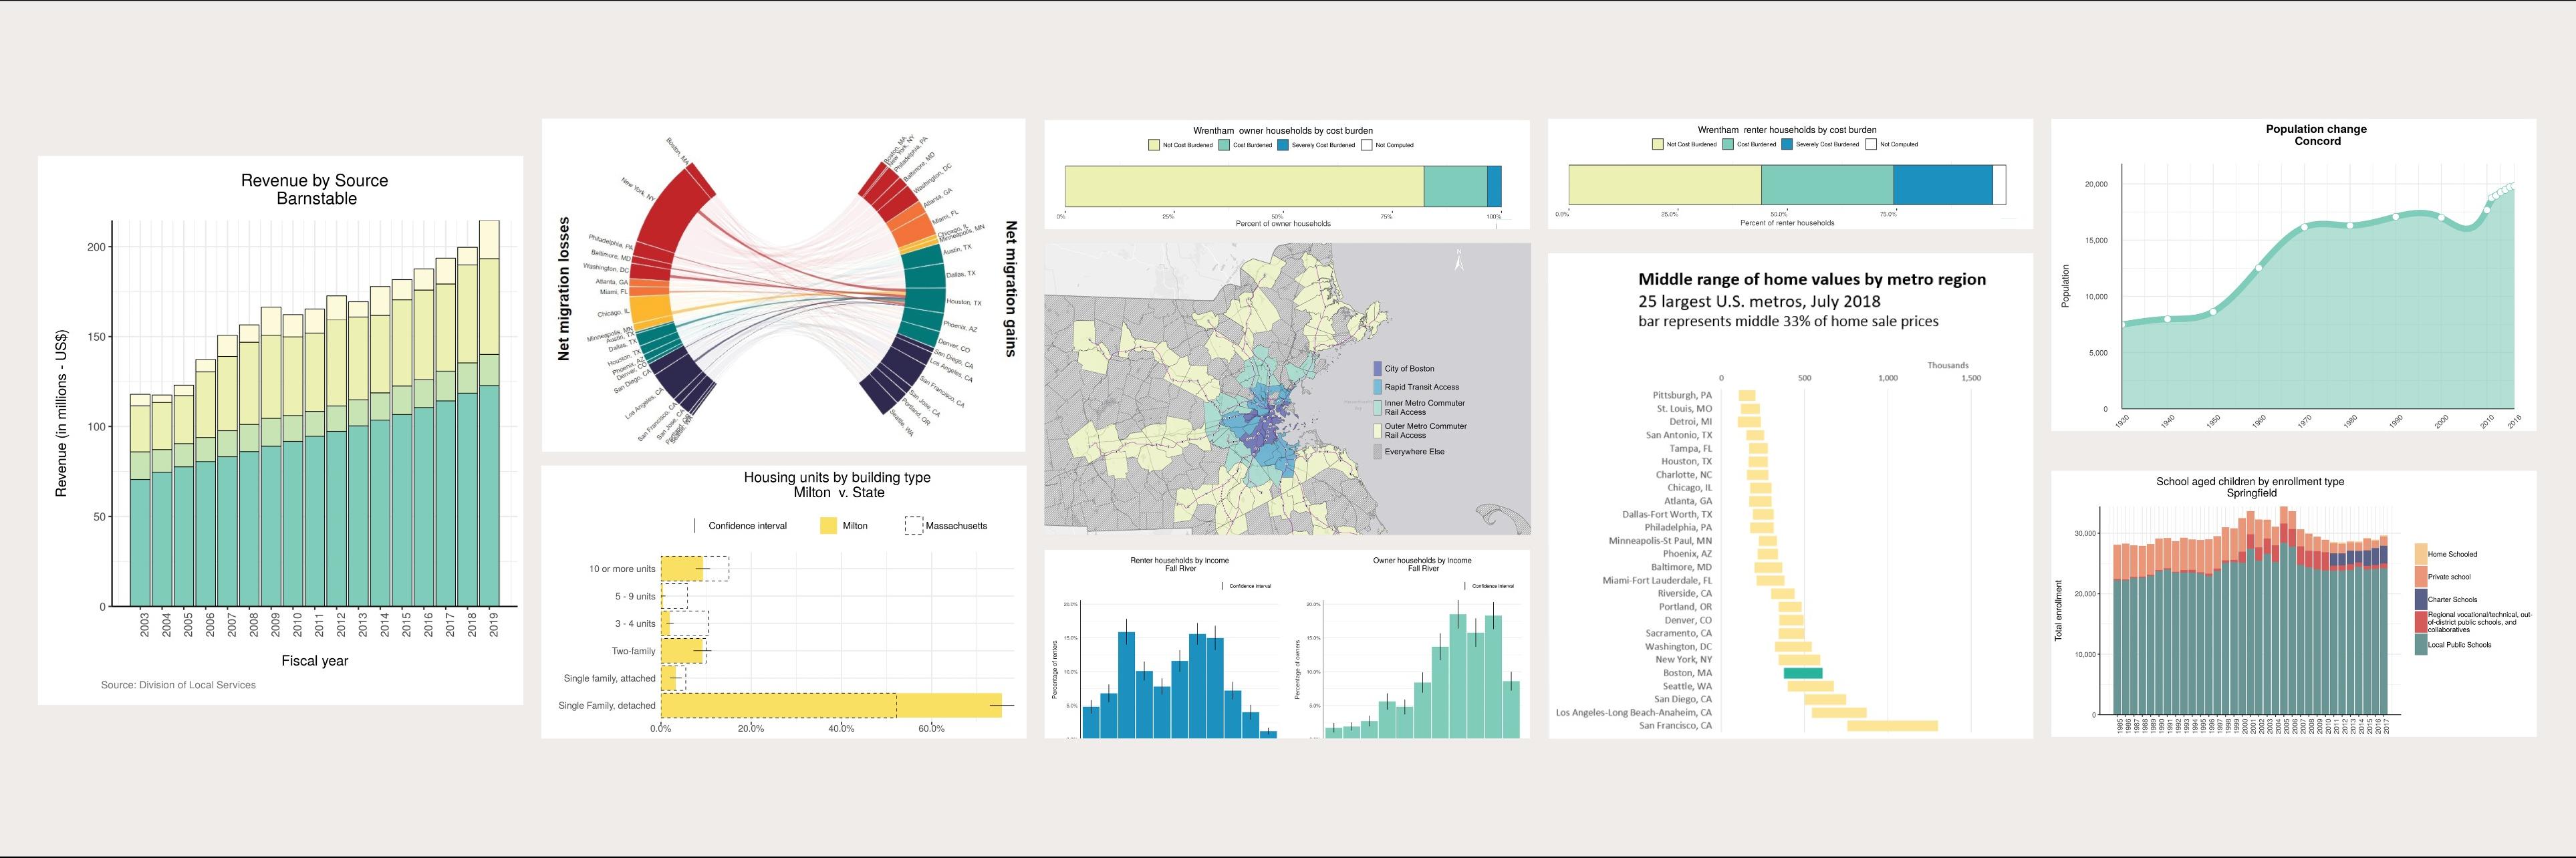Select the "Charter Schools" legend icon
The width and height of the screenshot is (2576, 858).
point(2421,599)
